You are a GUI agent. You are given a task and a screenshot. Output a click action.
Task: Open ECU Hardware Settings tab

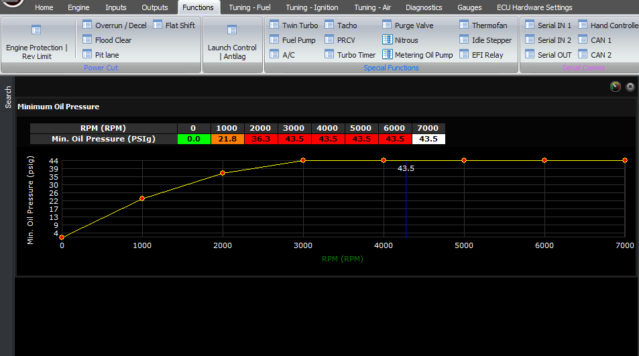pos(534,7)
